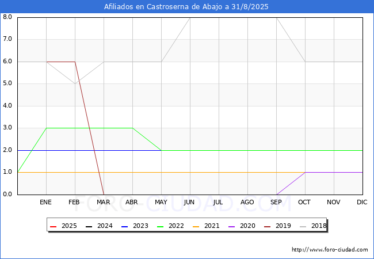Click the MAR month axis label
Image resolution: width=374 pixels, height=259 pixels.
(x=103, y=202)
